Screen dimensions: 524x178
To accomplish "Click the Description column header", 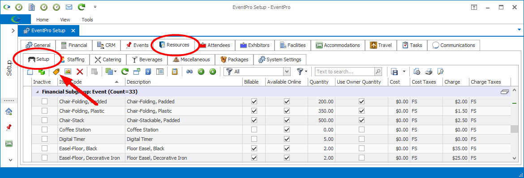I will pos(184,82).
